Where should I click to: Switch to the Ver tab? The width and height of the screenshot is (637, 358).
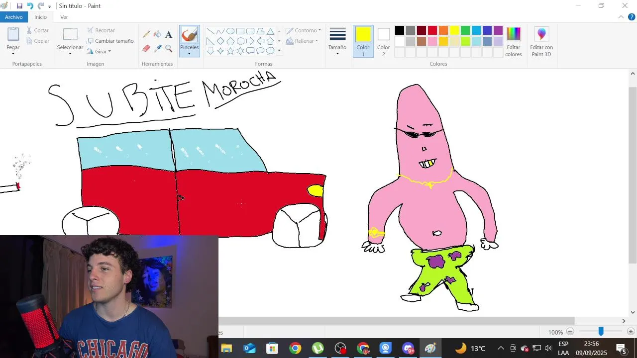pos(64,17)
